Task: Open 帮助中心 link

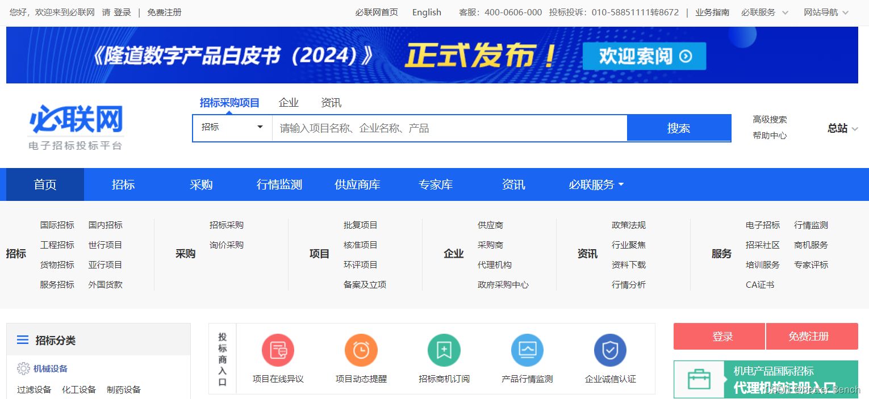Action: [x=770, y=136]
